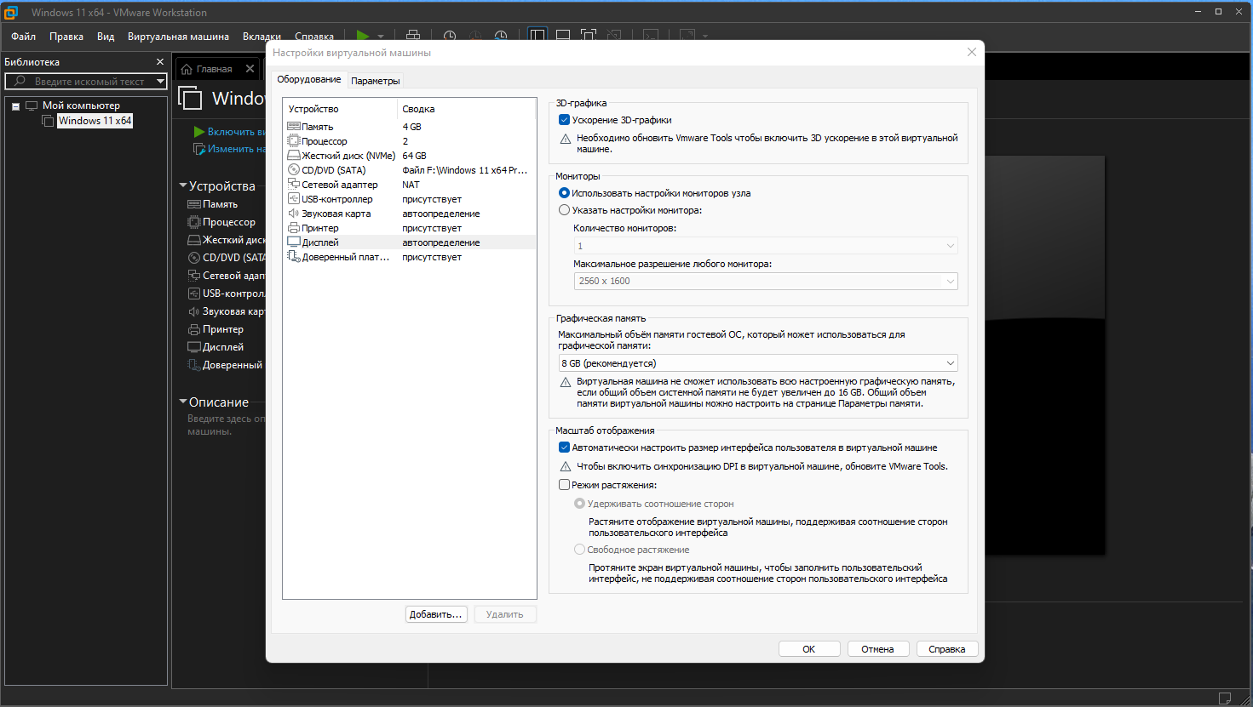
Task: Click the Send Ctrl+Alt+Del toolbar icon
Action: pos(413,36)
